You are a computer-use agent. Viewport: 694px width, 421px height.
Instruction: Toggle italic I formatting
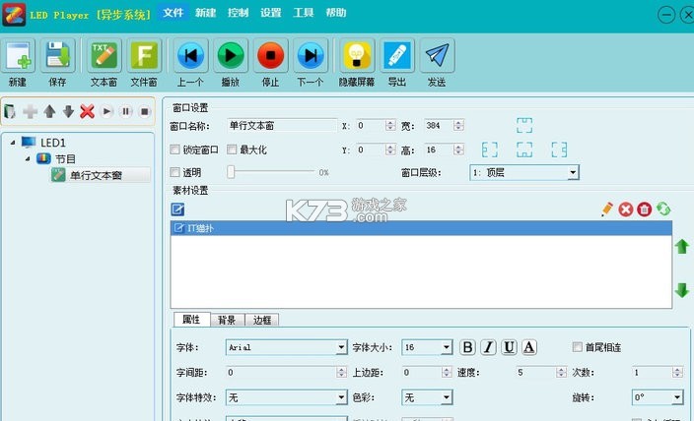pos(488,347)
